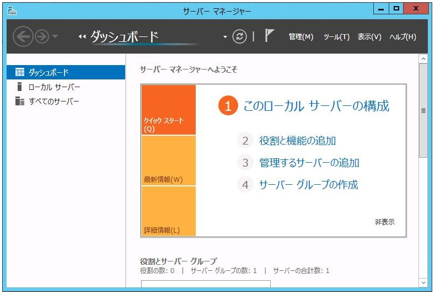Open the 管理(M) menu

click(x=300, y=37)
